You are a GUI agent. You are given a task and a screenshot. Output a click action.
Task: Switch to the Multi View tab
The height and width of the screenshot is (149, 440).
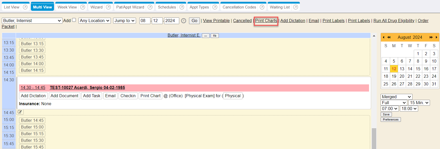tap(42, 7)
